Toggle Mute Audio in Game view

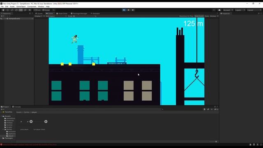click(x=199, y=16)
